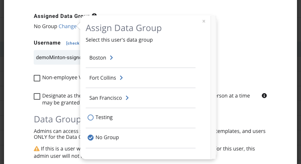Tick the Non-employee checkbox
Screen dimensions: 301x164
click(x=37, y=78)
